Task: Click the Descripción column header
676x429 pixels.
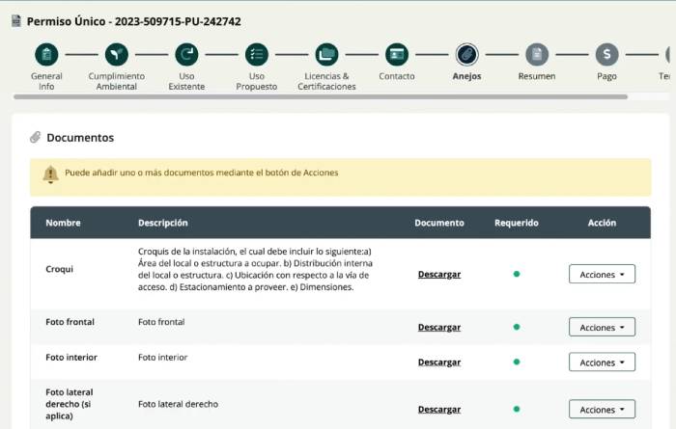Action: 163,223
